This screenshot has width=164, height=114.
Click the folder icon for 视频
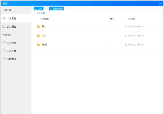pos(39,45)
